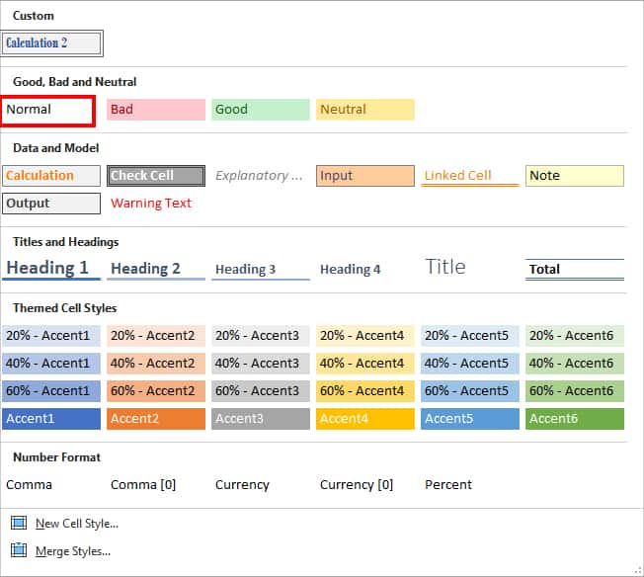Viewport: 644px width, 577px height.
Task: Open New Cell Style dialog
Action: pos(77,524)
